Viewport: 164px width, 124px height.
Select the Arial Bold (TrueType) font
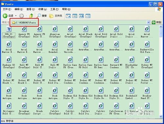pos(101,32)
